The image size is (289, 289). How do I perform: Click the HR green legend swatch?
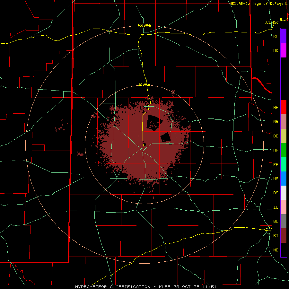click(x=284, y=150)
